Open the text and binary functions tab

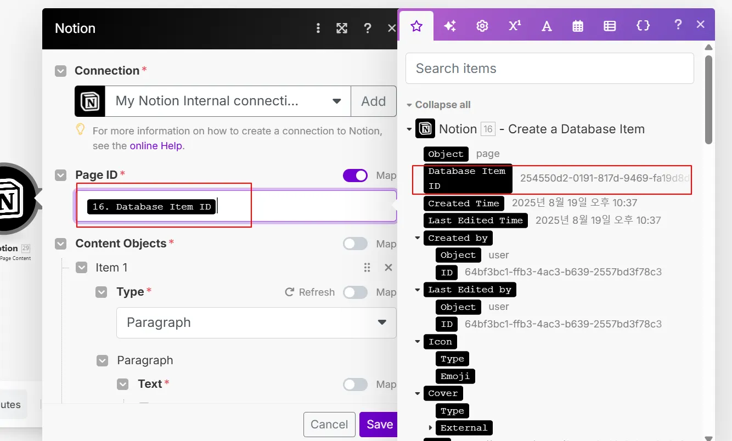[547, 26]
